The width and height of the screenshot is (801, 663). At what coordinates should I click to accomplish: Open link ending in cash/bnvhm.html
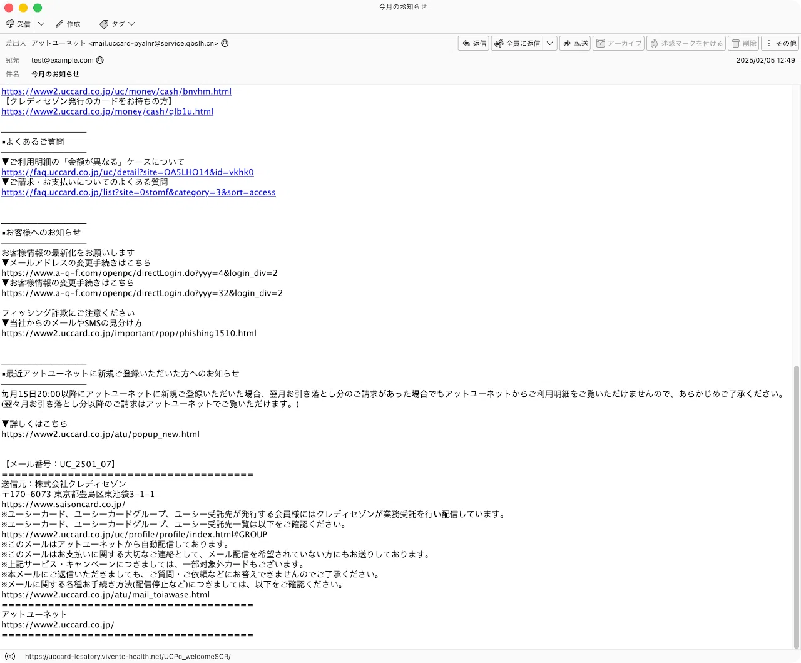[x=116, y=91]
